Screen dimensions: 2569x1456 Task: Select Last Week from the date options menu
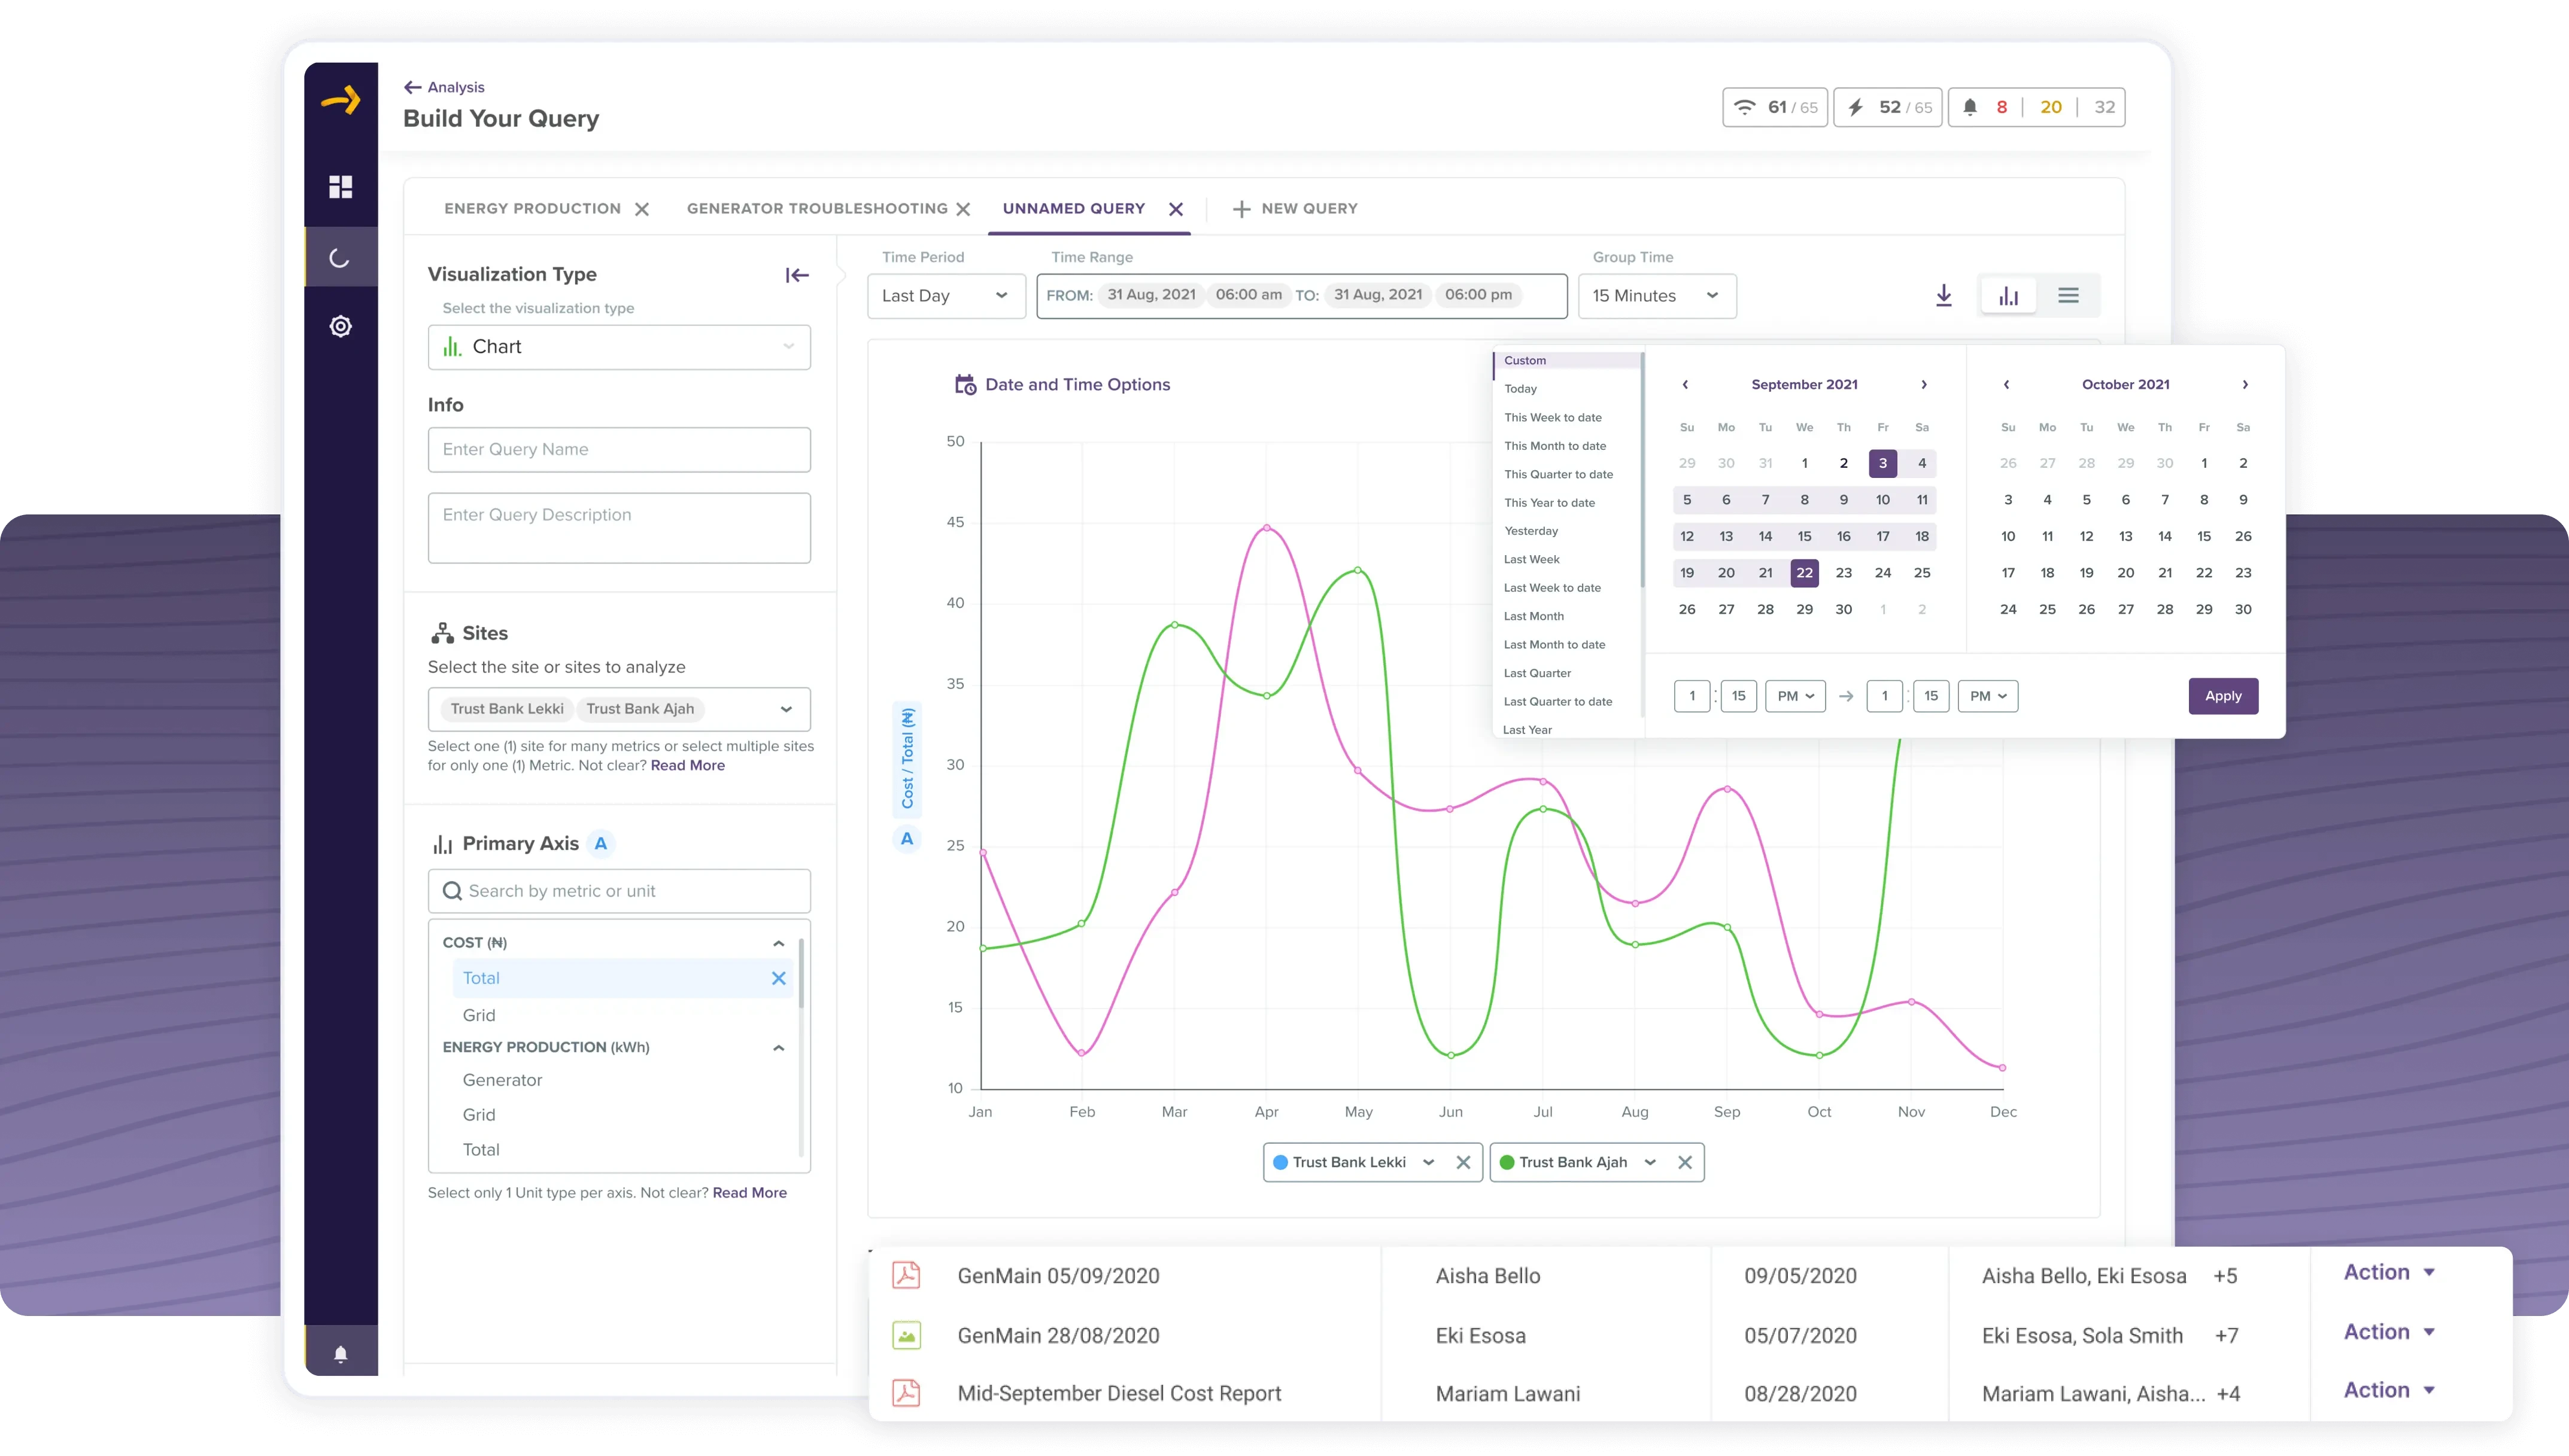pyautogui.click(x=1532, y=559)
